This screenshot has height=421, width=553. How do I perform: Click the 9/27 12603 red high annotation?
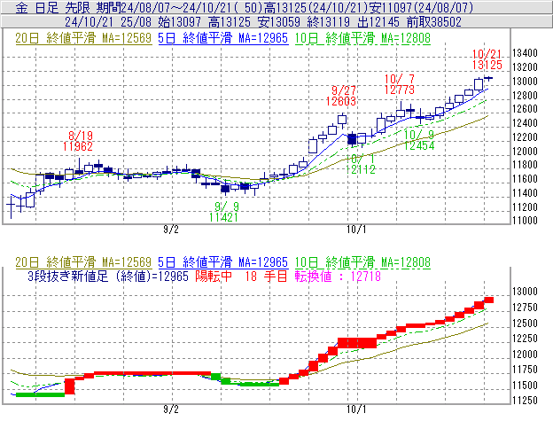[x=341, y=96]
